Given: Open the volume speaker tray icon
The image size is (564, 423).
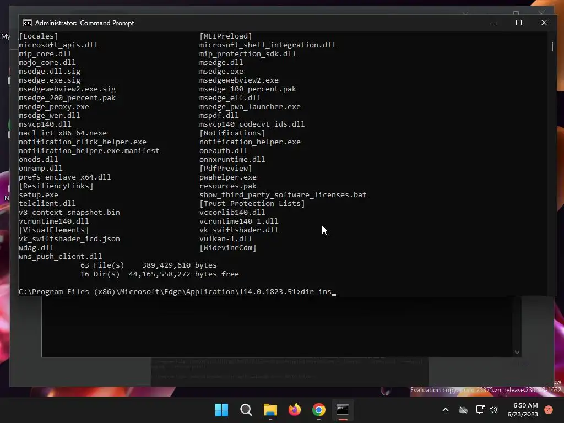Looking at the screenshot, I should coord(493,410).
